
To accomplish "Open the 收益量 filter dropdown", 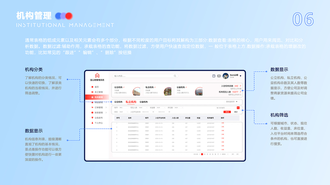I will (161, 108).
